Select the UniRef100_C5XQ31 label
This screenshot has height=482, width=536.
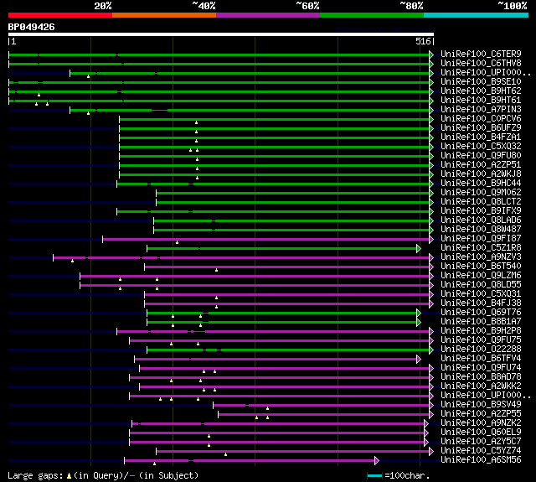pyautogui.click(x=481, y=294)
